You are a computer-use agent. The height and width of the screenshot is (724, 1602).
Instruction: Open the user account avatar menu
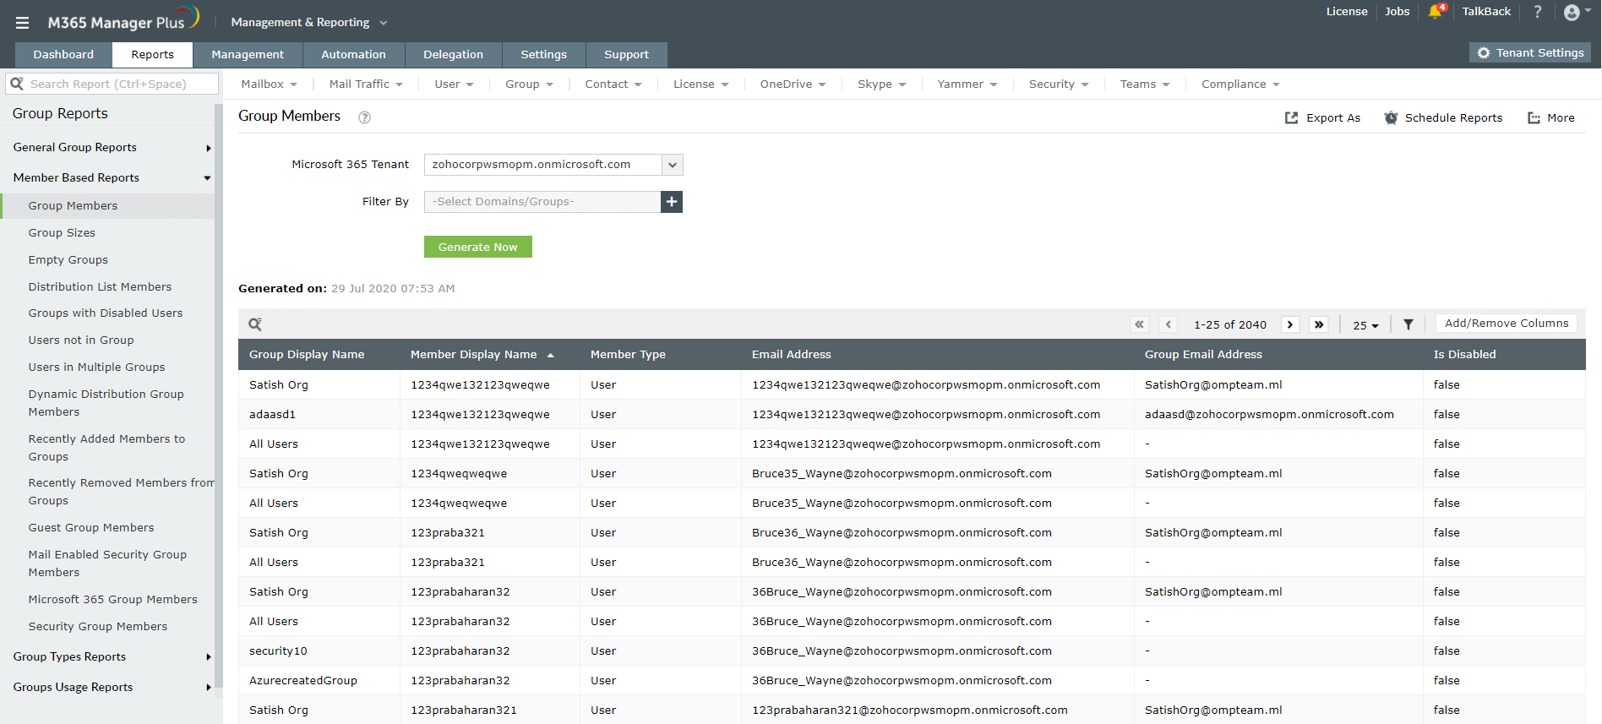(x=1572, y=13)
